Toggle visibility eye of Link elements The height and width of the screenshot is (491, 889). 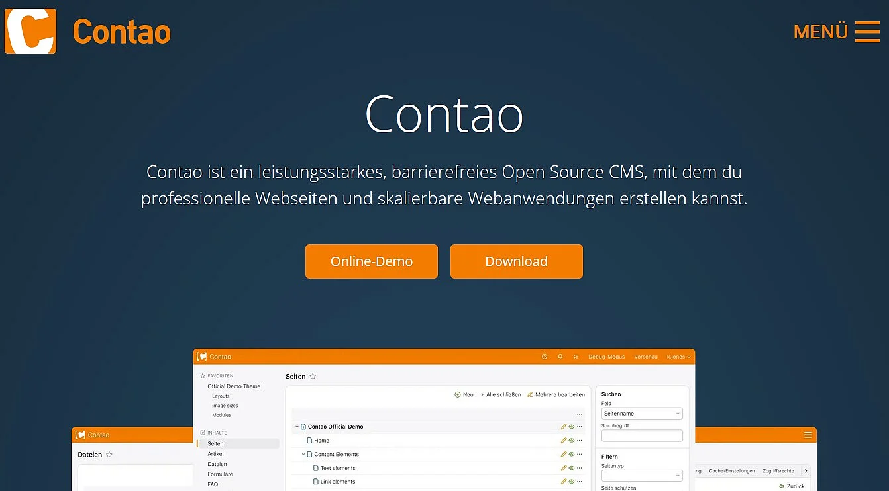pos(572,482)
